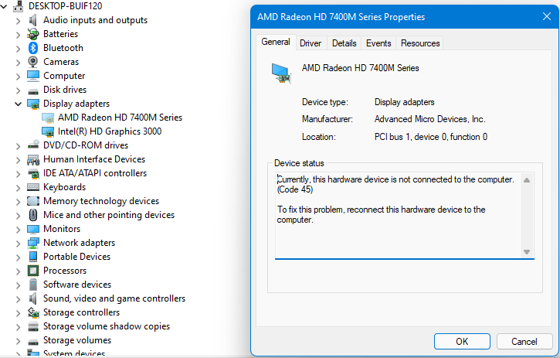
Task: Collapse the Display adapters category
Action: (x=18, y=104)
